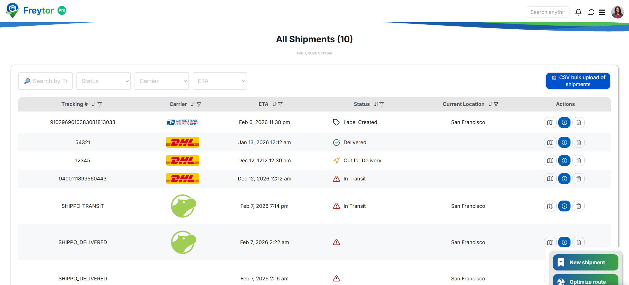Sort by Current Location column arrows
The height and width of the screenshot is (285, 629).
(x=491, y=104)
